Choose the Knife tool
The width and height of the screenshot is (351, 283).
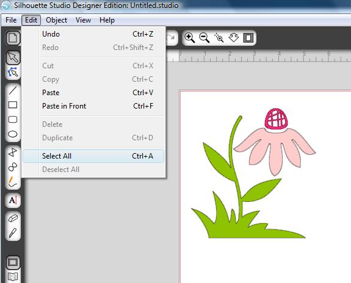pos(13,233)
